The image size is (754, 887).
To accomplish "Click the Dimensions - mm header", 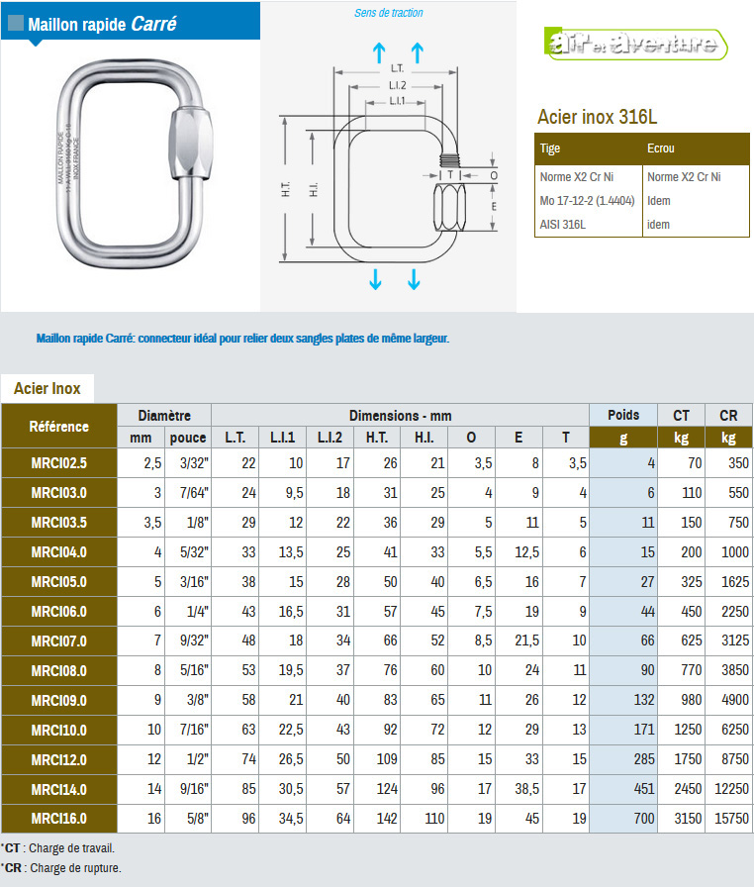I will click(400, 416).
